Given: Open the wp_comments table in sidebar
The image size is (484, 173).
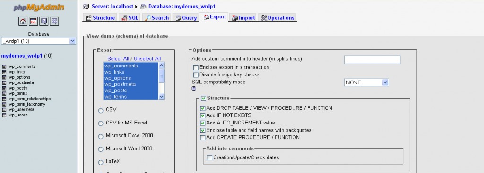Looking at the screenshot, I should (x=22, y=66).
